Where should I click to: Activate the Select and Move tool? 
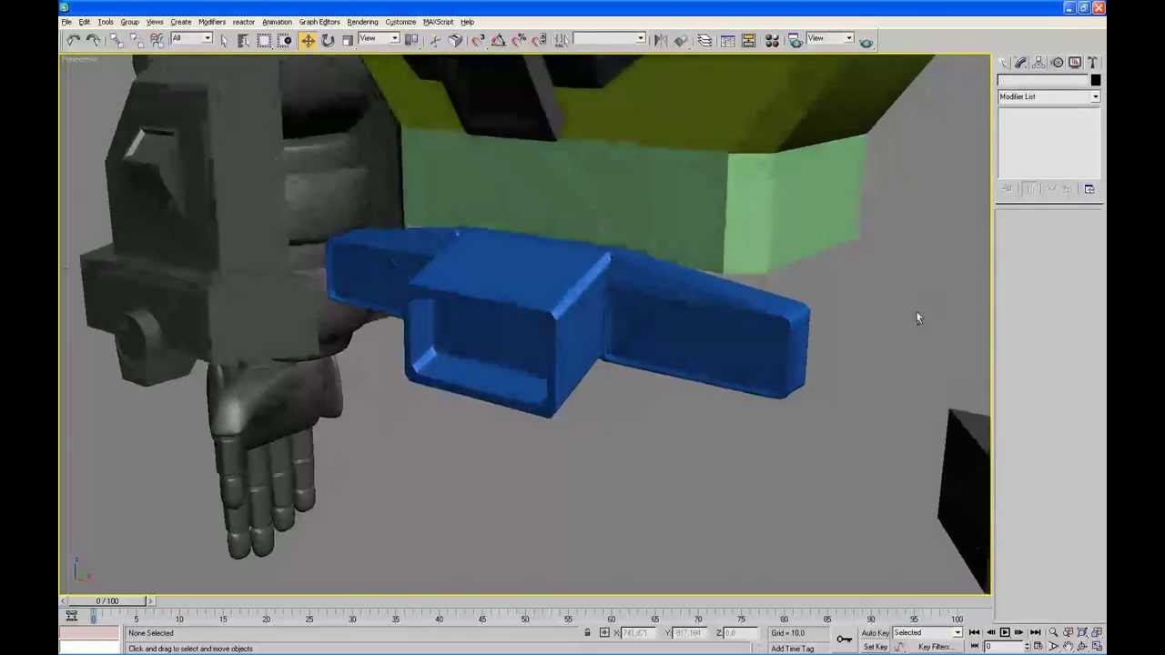308,40
